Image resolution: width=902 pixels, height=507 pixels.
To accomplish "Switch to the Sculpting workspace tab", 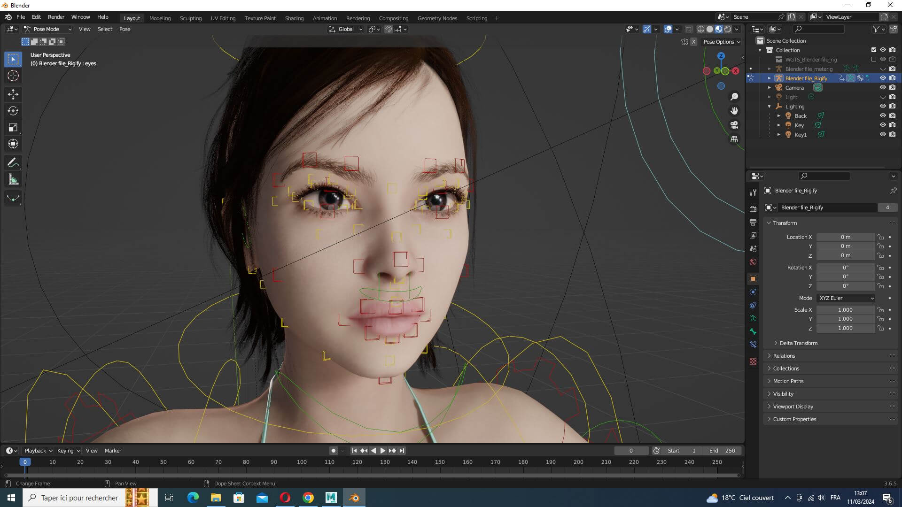I will [x=190, y=18].
